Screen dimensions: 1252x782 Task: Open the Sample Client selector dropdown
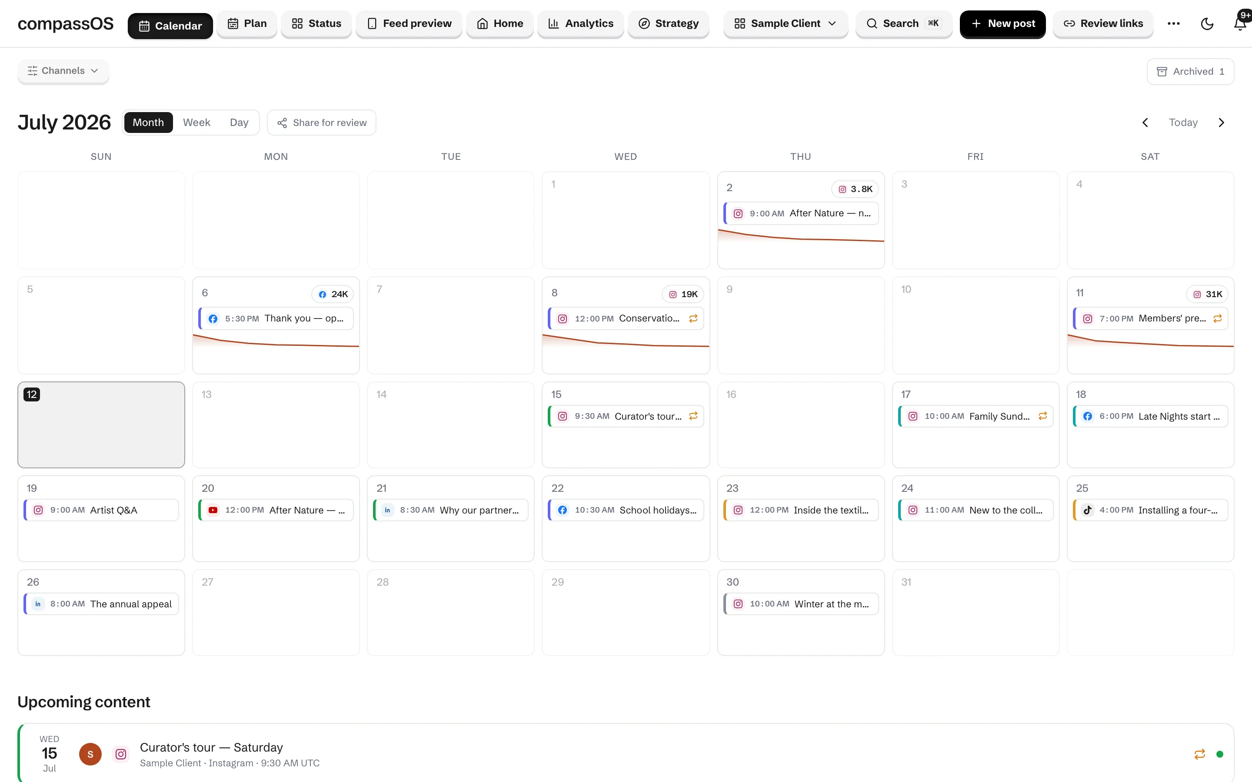(x=786, y=24)
